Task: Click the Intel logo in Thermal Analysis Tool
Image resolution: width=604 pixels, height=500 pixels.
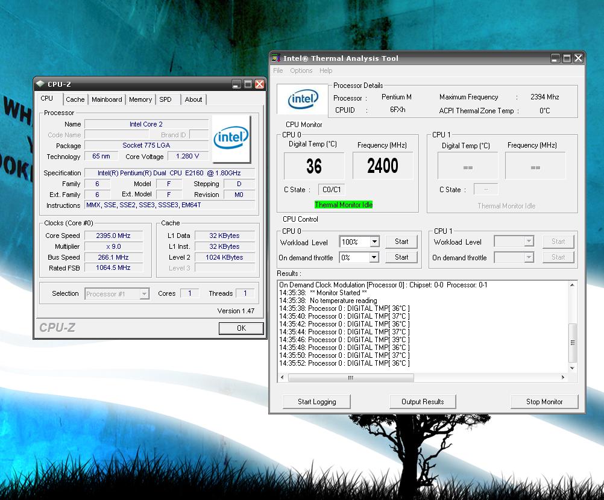Action: point(303,99)
